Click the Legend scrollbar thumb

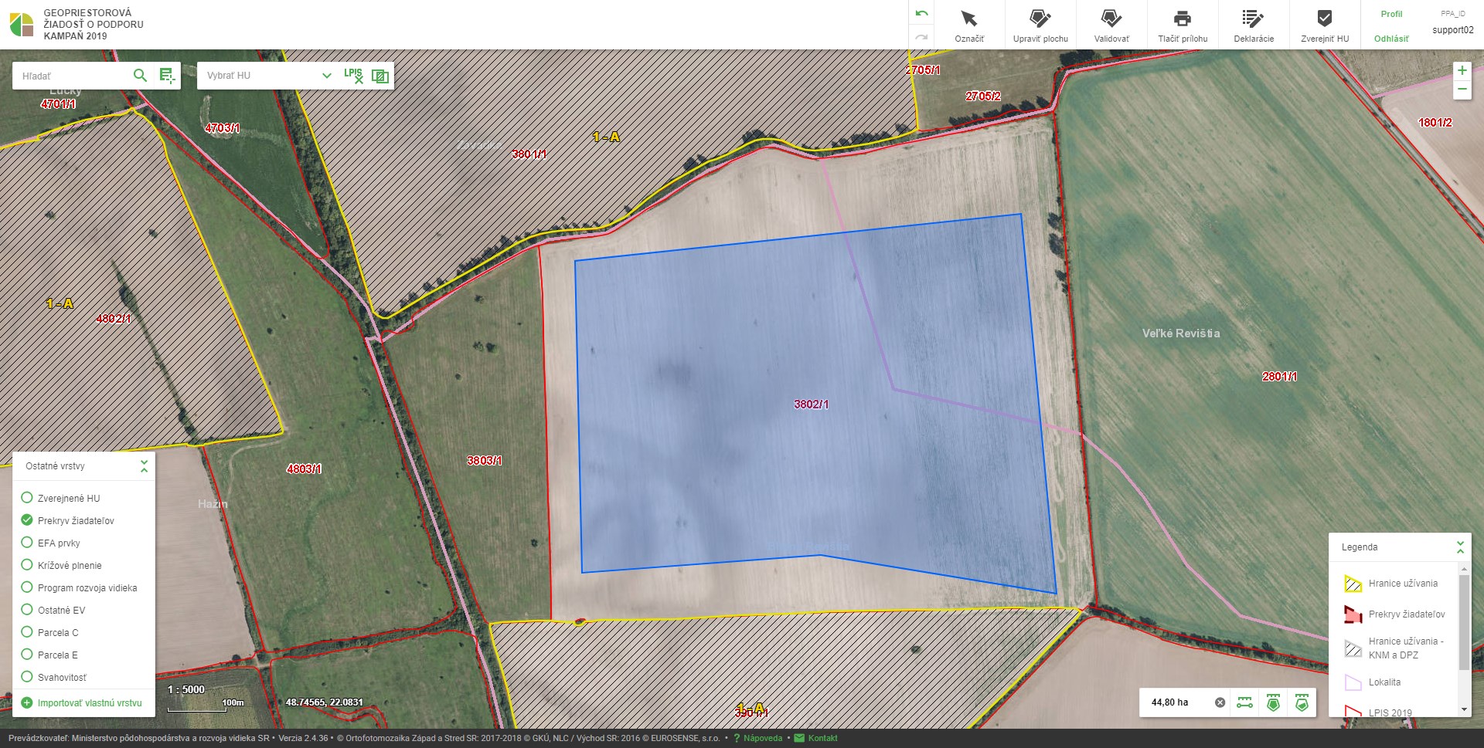point(1464,622)
